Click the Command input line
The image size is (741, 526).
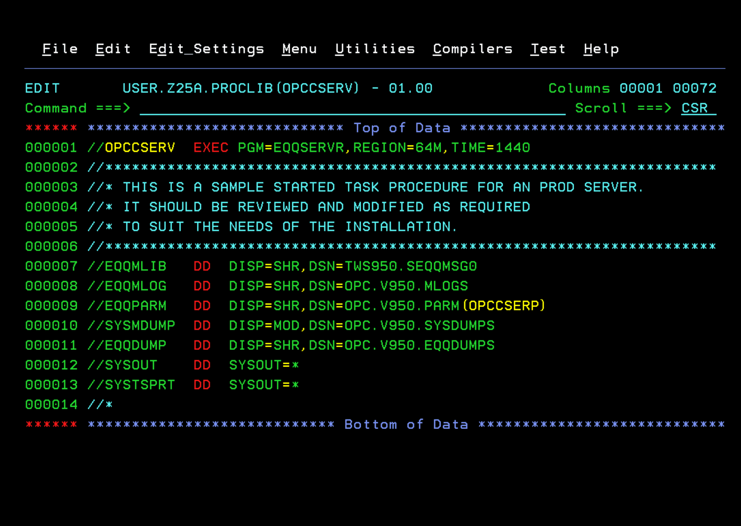pyautogui.click(x=353, y=108)
